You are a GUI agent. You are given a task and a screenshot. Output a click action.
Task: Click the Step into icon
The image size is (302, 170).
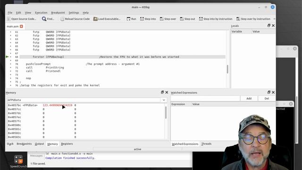142,19
